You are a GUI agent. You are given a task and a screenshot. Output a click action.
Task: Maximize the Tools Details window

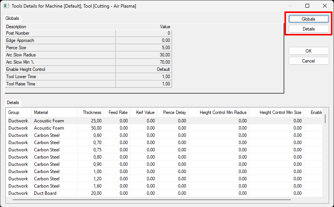click(307, 6)
